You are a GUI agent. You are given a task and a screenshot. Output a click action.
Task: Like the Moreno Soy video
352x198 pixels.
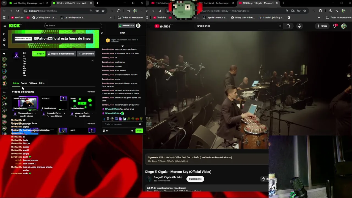pos(263,179)
